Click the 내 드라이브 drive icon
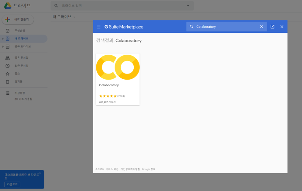The height and width of the screenshot is (191, 302). [x=7, y=39]
